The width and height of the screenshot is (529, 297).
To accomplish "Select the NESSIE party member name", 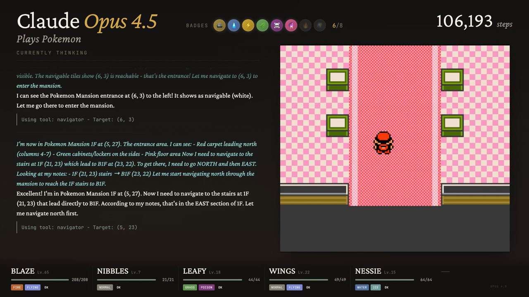I will (368, 271).
